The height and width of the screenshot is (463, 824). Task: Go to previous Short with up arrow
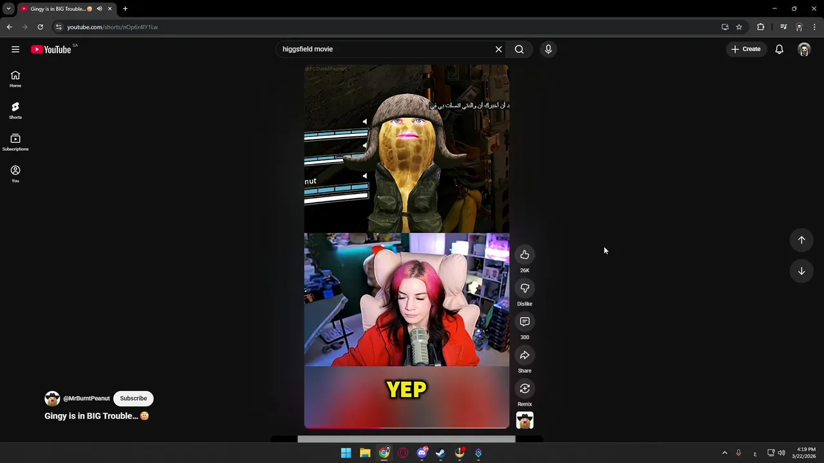point(801,240)
